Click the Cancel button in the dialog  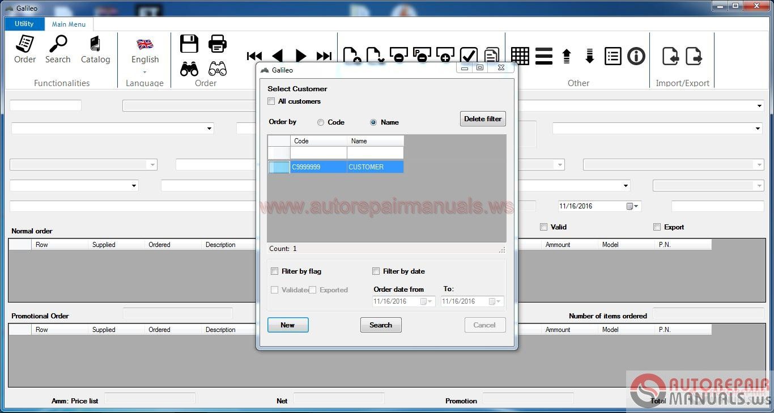[x=484, y=325]
